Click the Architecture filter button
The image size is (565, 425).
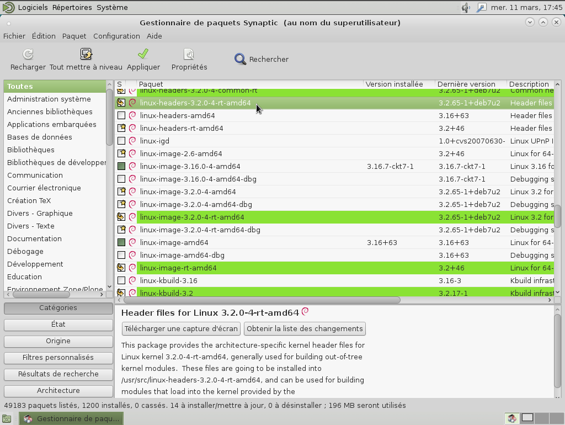coord(58,391)
